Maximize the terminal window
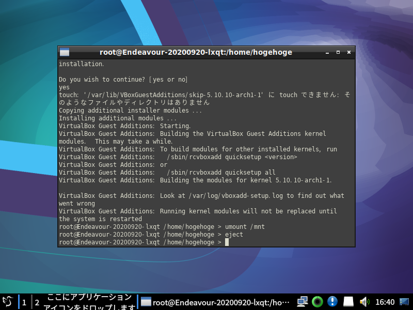This screenshot has width=413, height=310. click(338, 53)
